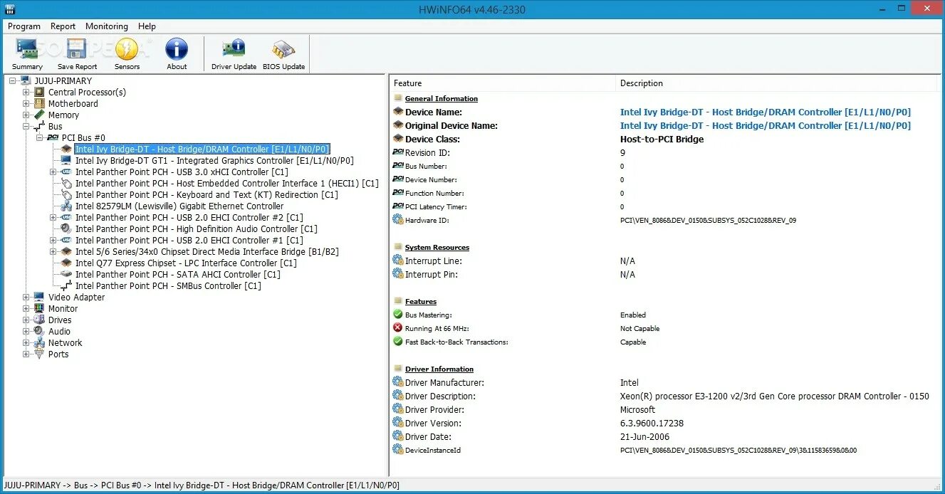Click the HWiNFO64 title bar app icon

pos(10,9)
